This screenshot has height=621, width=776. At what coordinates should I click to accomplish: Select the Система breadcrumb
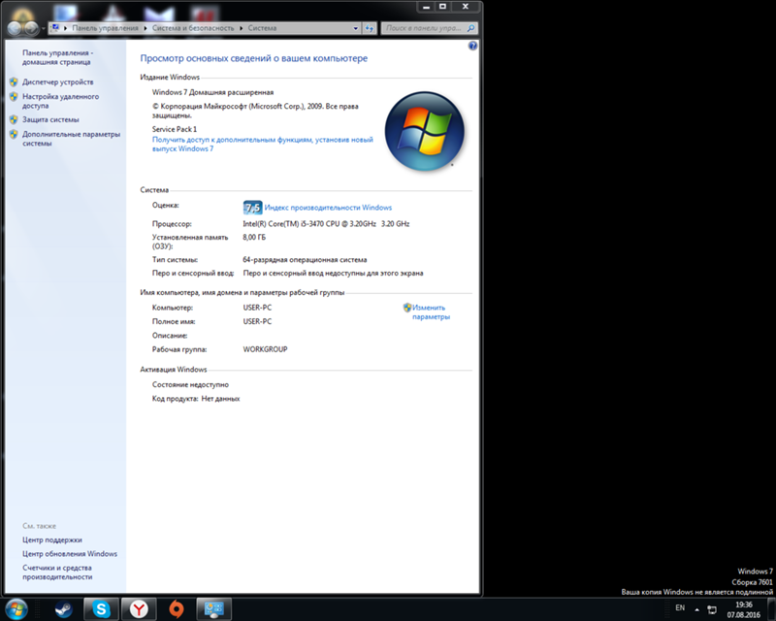pos(262,28)
